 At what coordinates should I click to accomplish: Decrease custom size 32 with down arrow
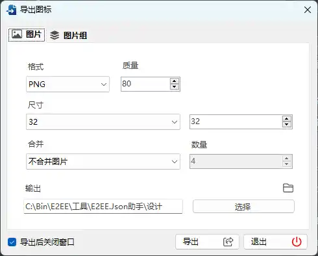(x=287, y=124)
